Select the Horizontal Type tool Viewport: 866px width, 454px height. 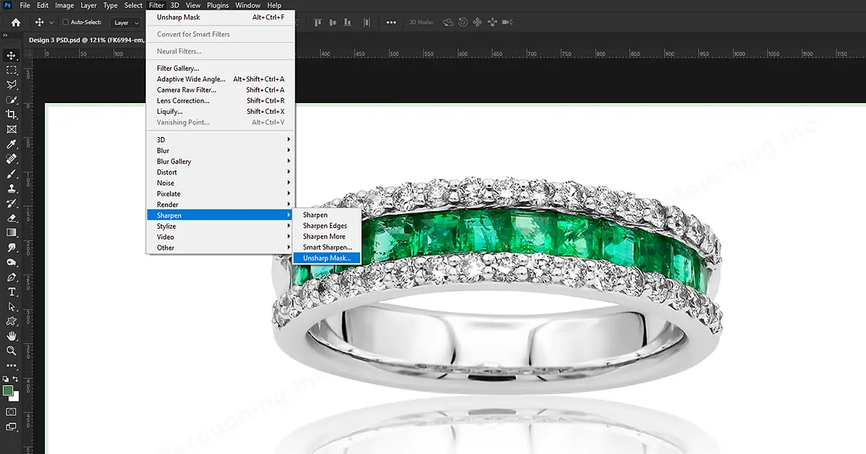11,291
